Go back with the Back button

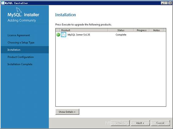click(120, 123)
